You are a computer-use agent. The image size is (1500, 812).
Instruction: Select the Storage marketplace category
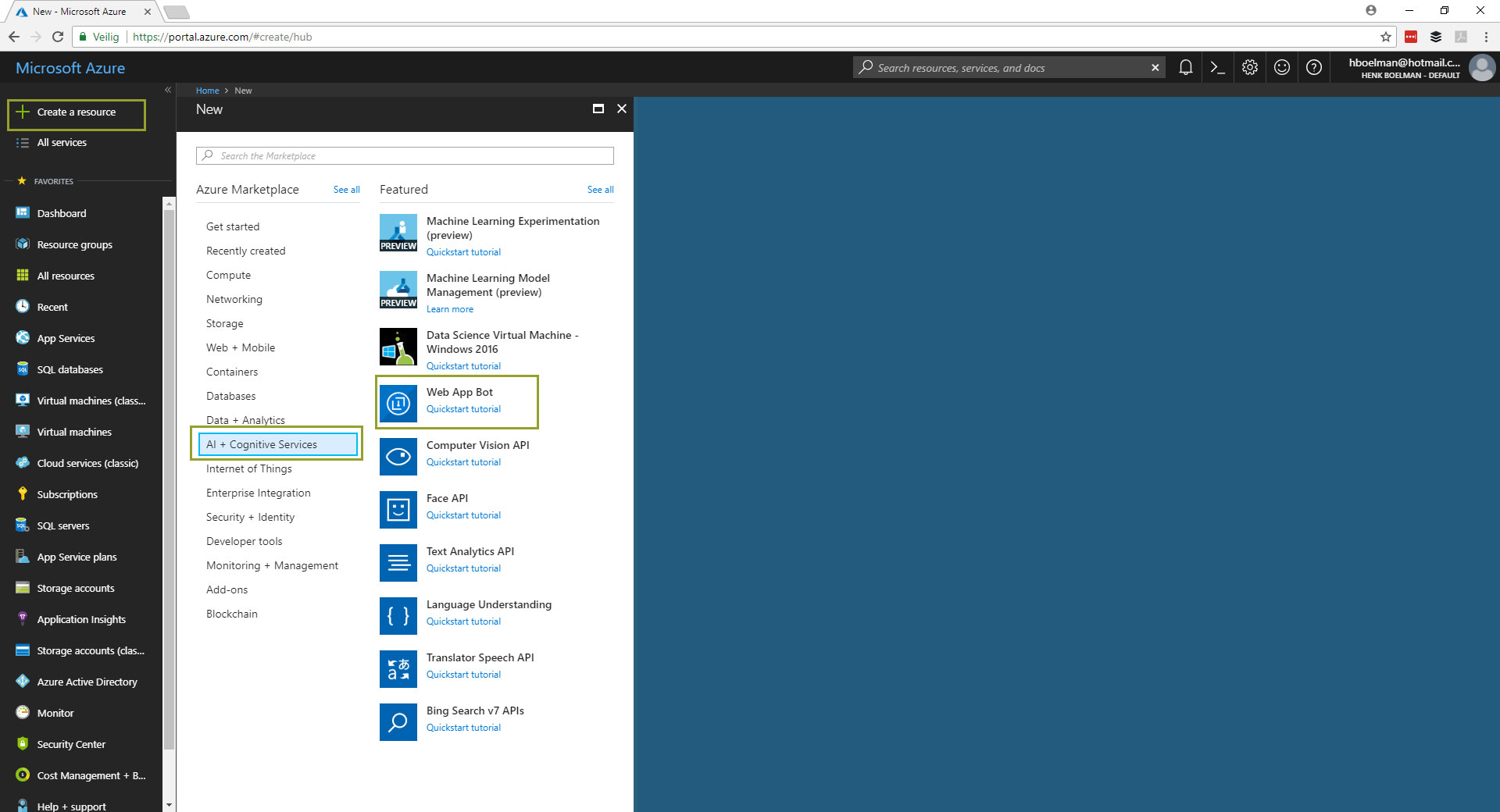coord(224,323)
